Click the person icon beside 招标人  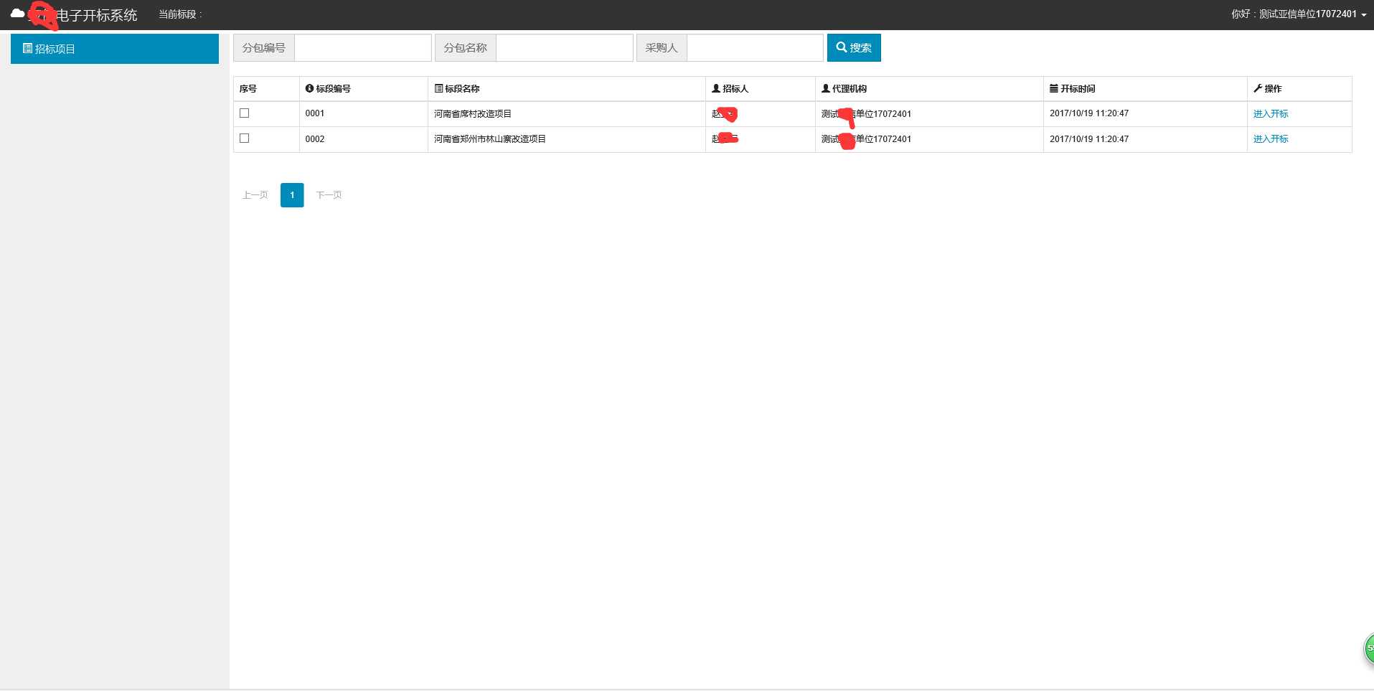click(716, 89)
